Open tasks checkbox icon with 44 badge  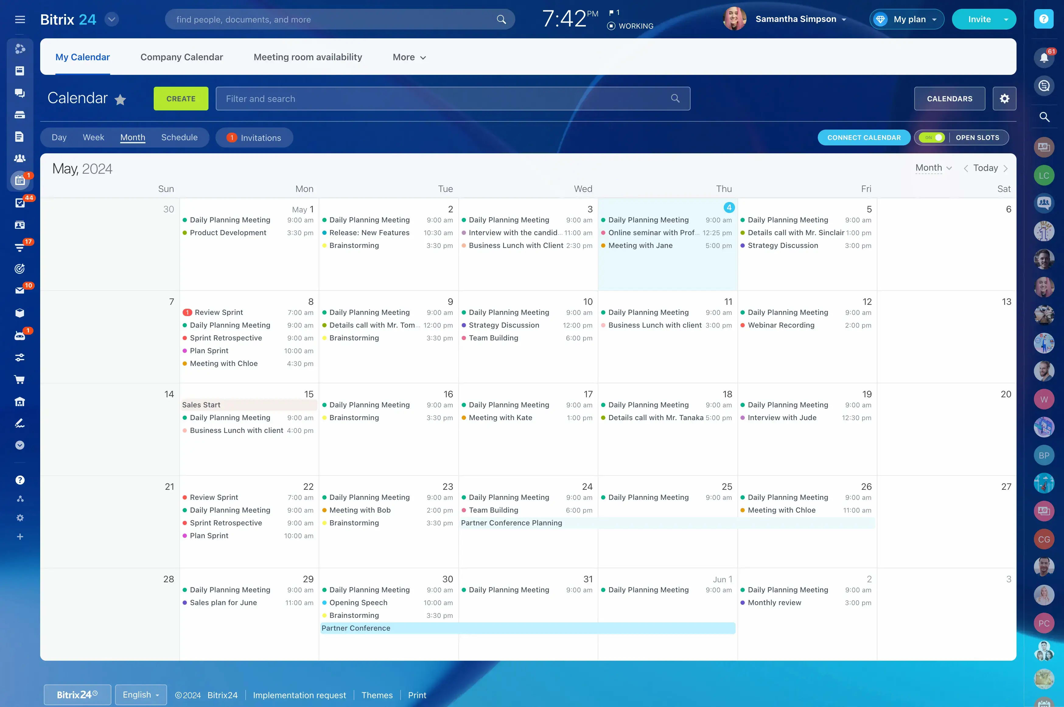click(x=19, y=203)
